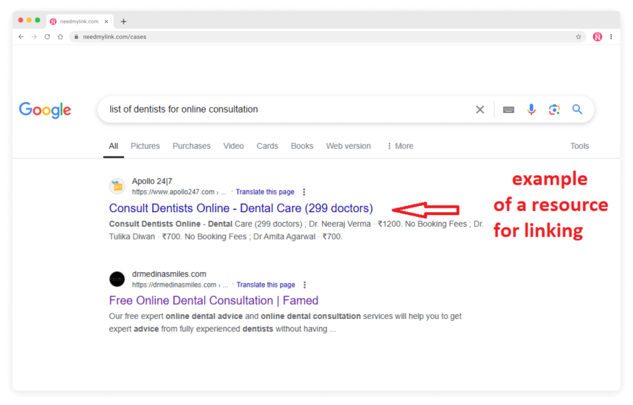Click the microphone icon for voice search
Viewport: 633px width, 405px height.
click(x=531, y=109)
